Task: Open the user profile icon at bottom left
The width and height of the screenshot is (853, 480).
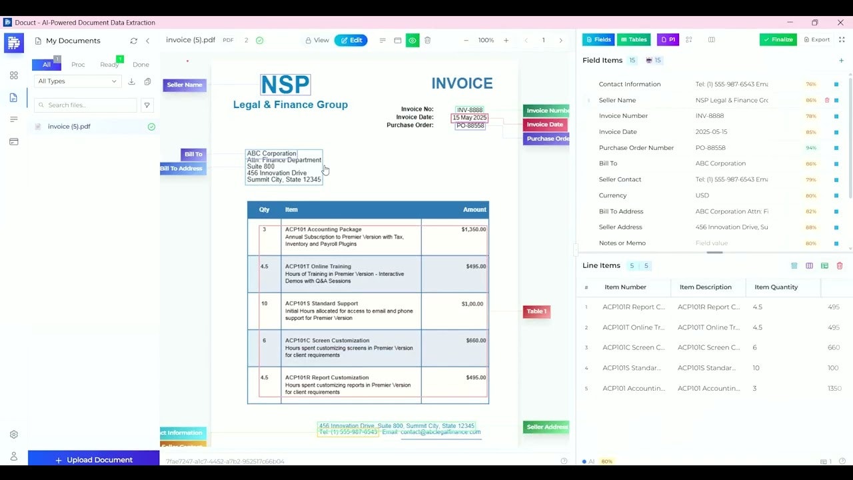Action: [13, 457]
